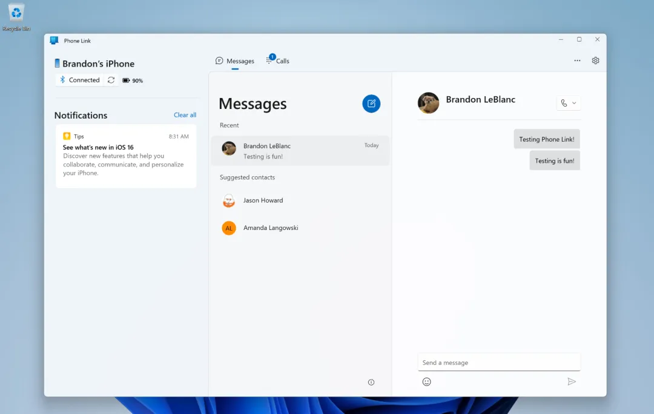The image size is (654, 414).
Task: Click the Phone Link app logo in title bar
Action: point(54,41)
